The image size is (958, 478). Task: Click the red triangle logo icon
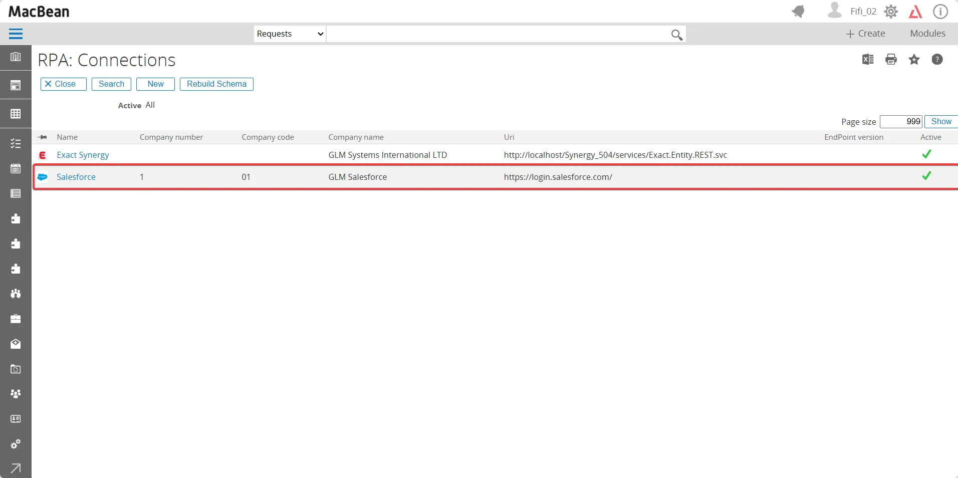[x=915, y=12]
